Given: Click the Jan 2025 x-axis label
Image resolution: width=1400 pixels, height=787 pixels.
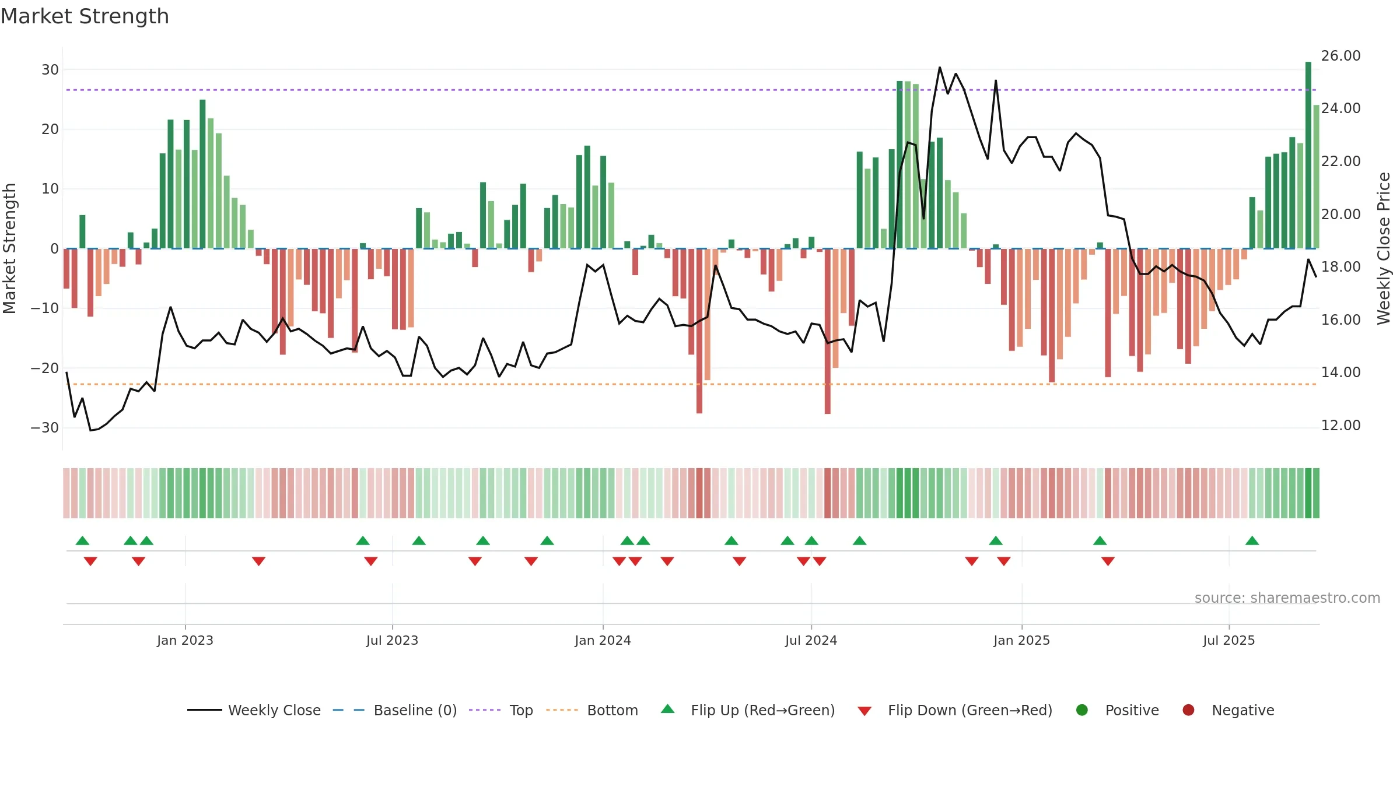Looking at the screenshot, I should [1021, 640].
